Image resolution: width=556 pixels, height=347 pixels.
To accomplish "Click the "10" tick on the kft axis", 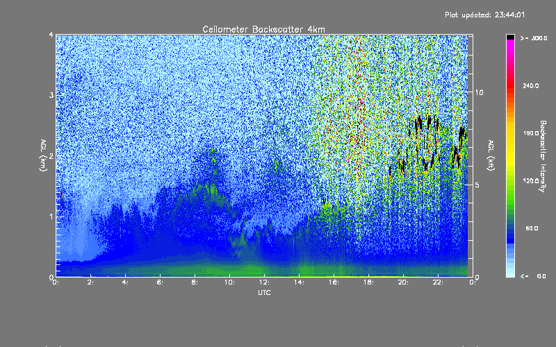I will pyautogui.click(x=479, y=92).
